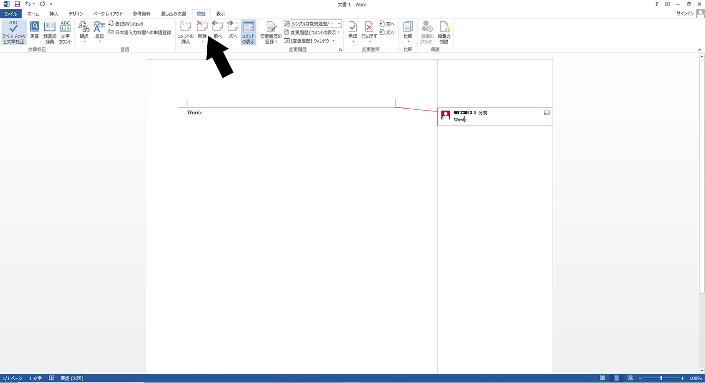This screenshot has height=383, width=705.
Task: Zoom in with the plus button
Action: [x=682, y=378]
